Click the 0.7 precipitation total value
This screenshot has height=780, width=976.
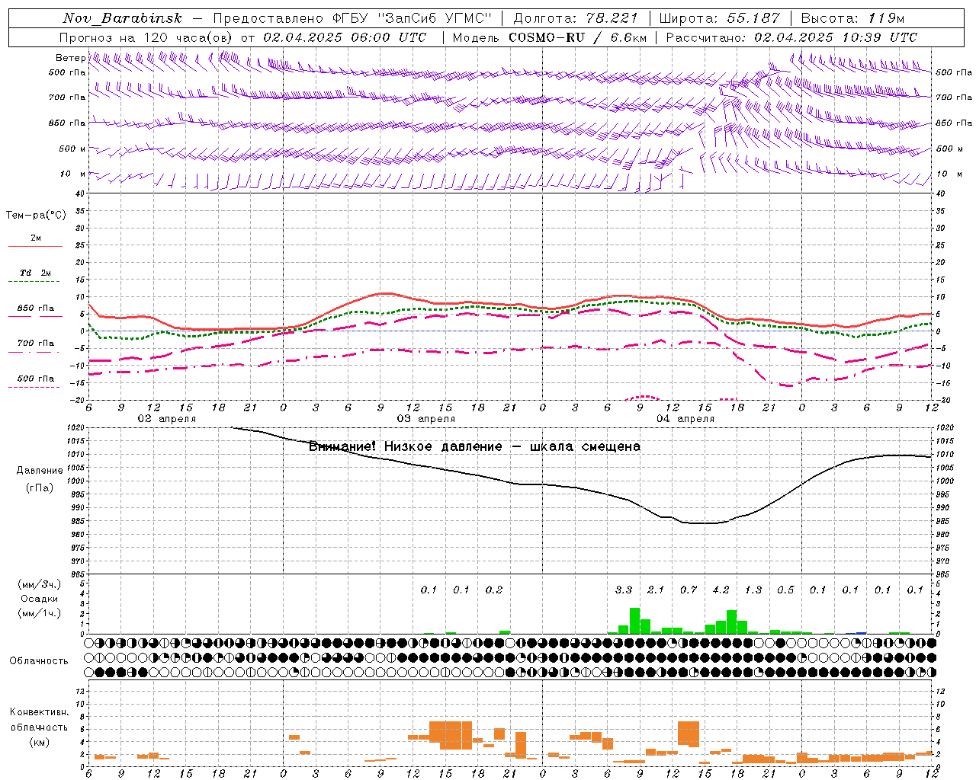pyautogui.click(x=689, y=590)
